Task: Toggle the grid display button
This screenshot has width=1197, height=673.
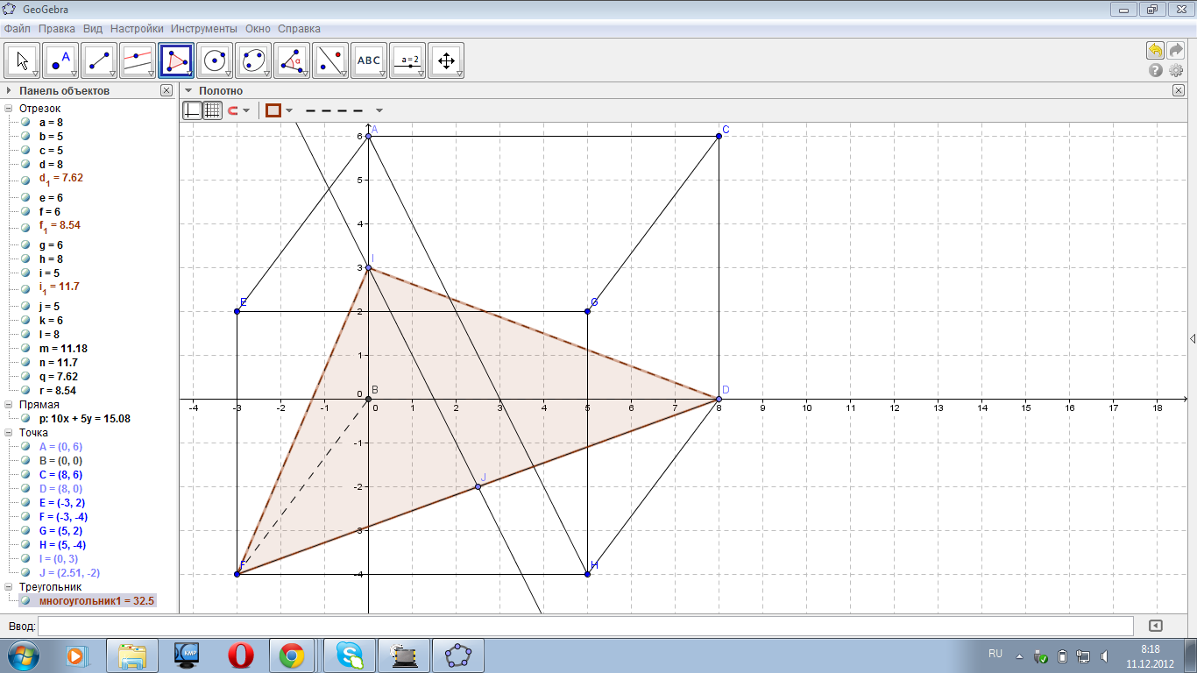Action: tap(212, 110)
